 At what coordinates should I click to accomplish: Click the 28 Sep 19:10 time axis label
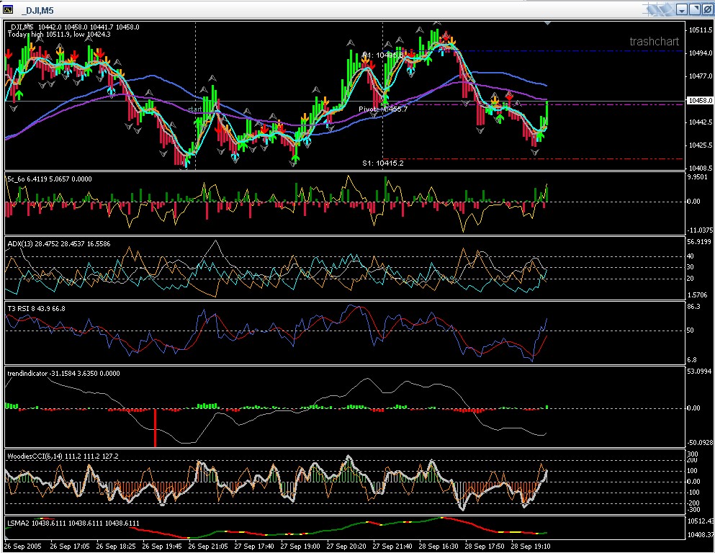531,547
